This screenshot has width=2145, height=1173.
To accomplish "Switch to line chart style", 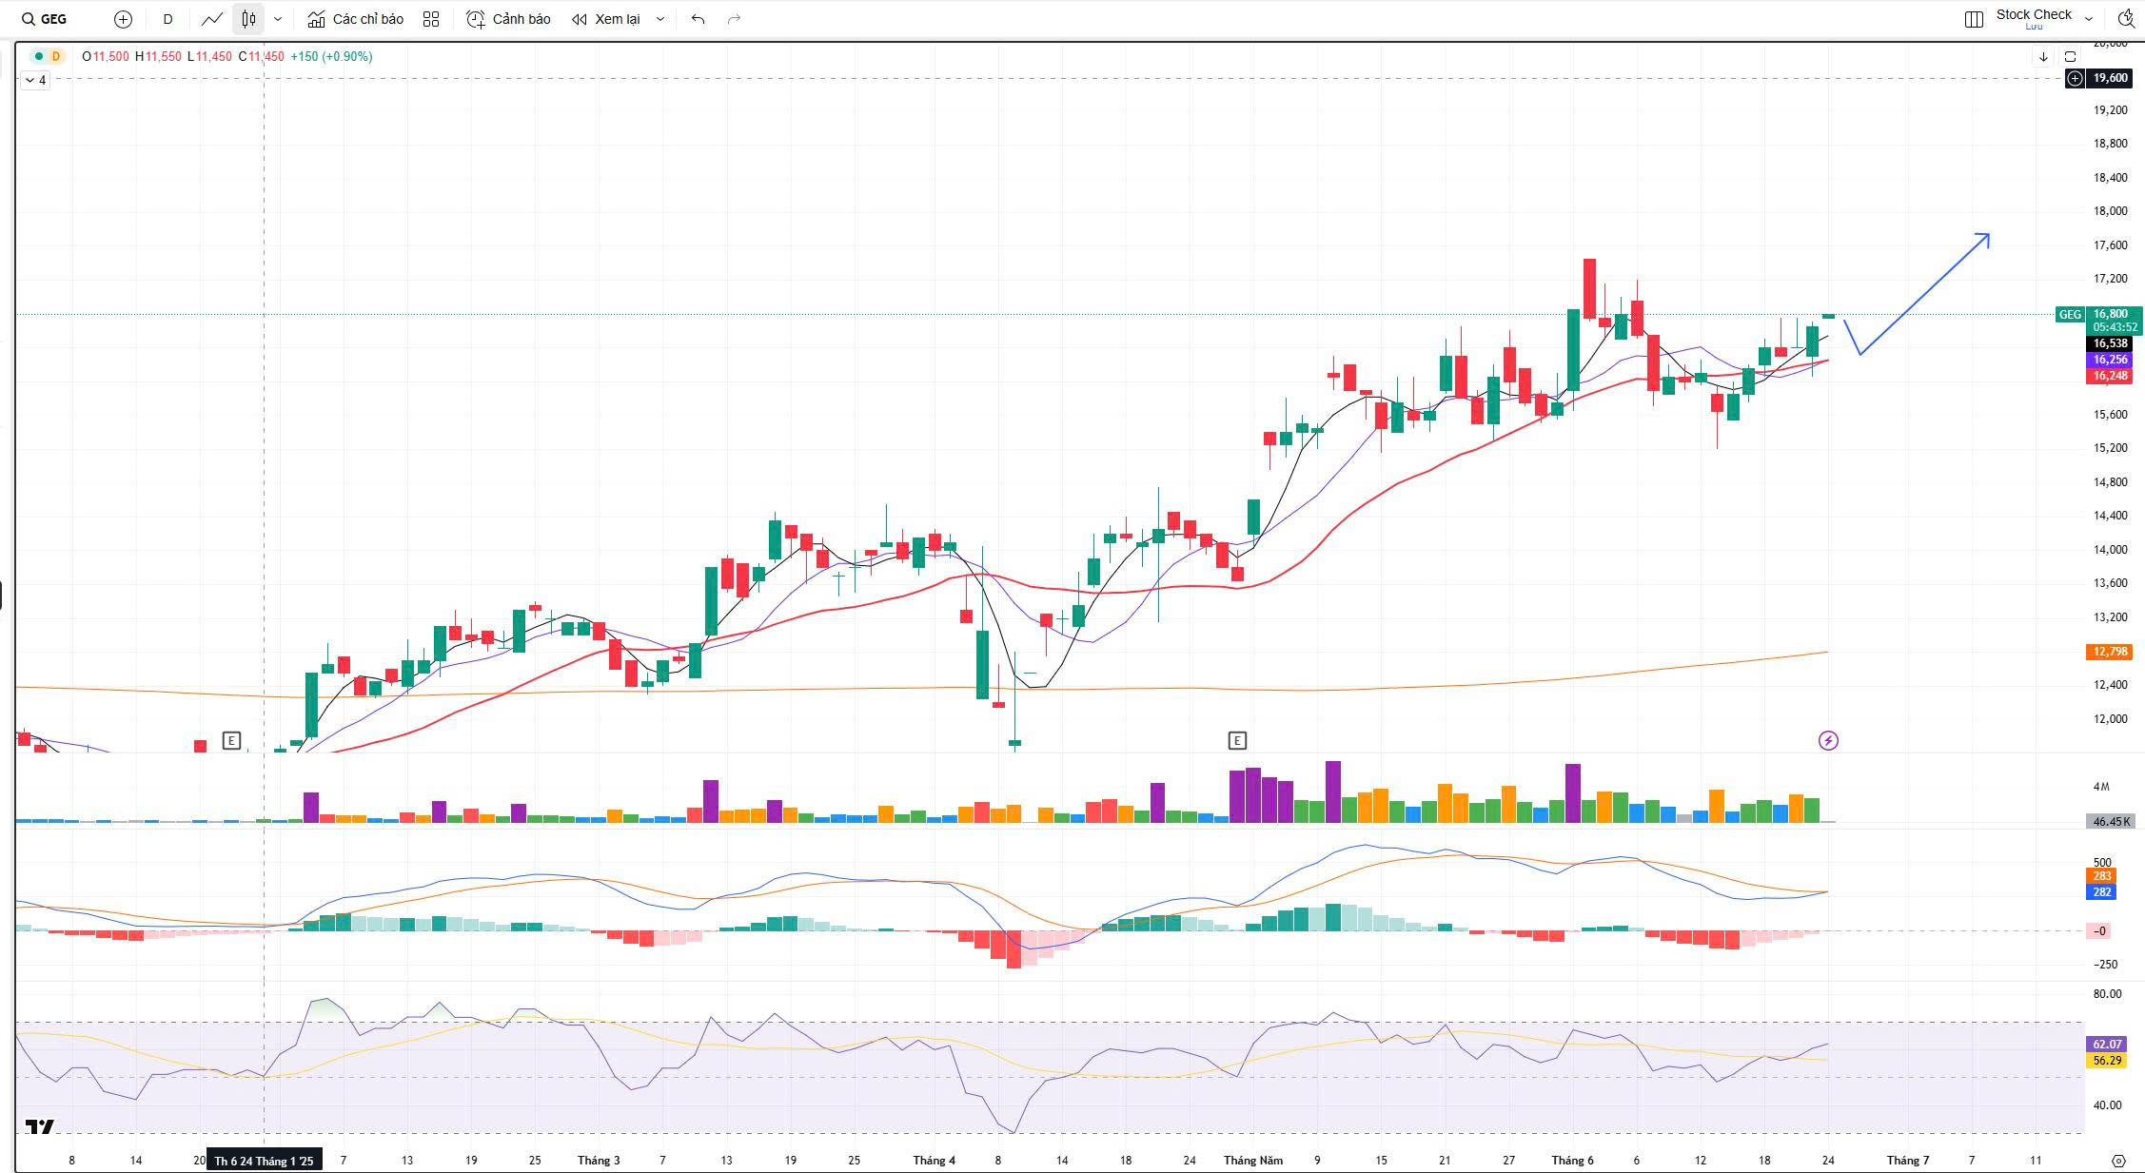I will tap(212, 19).
